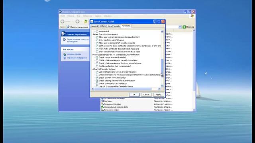Click the Переход go button
The height and width of the screenshot is (143, 255).
click(188, 27)
